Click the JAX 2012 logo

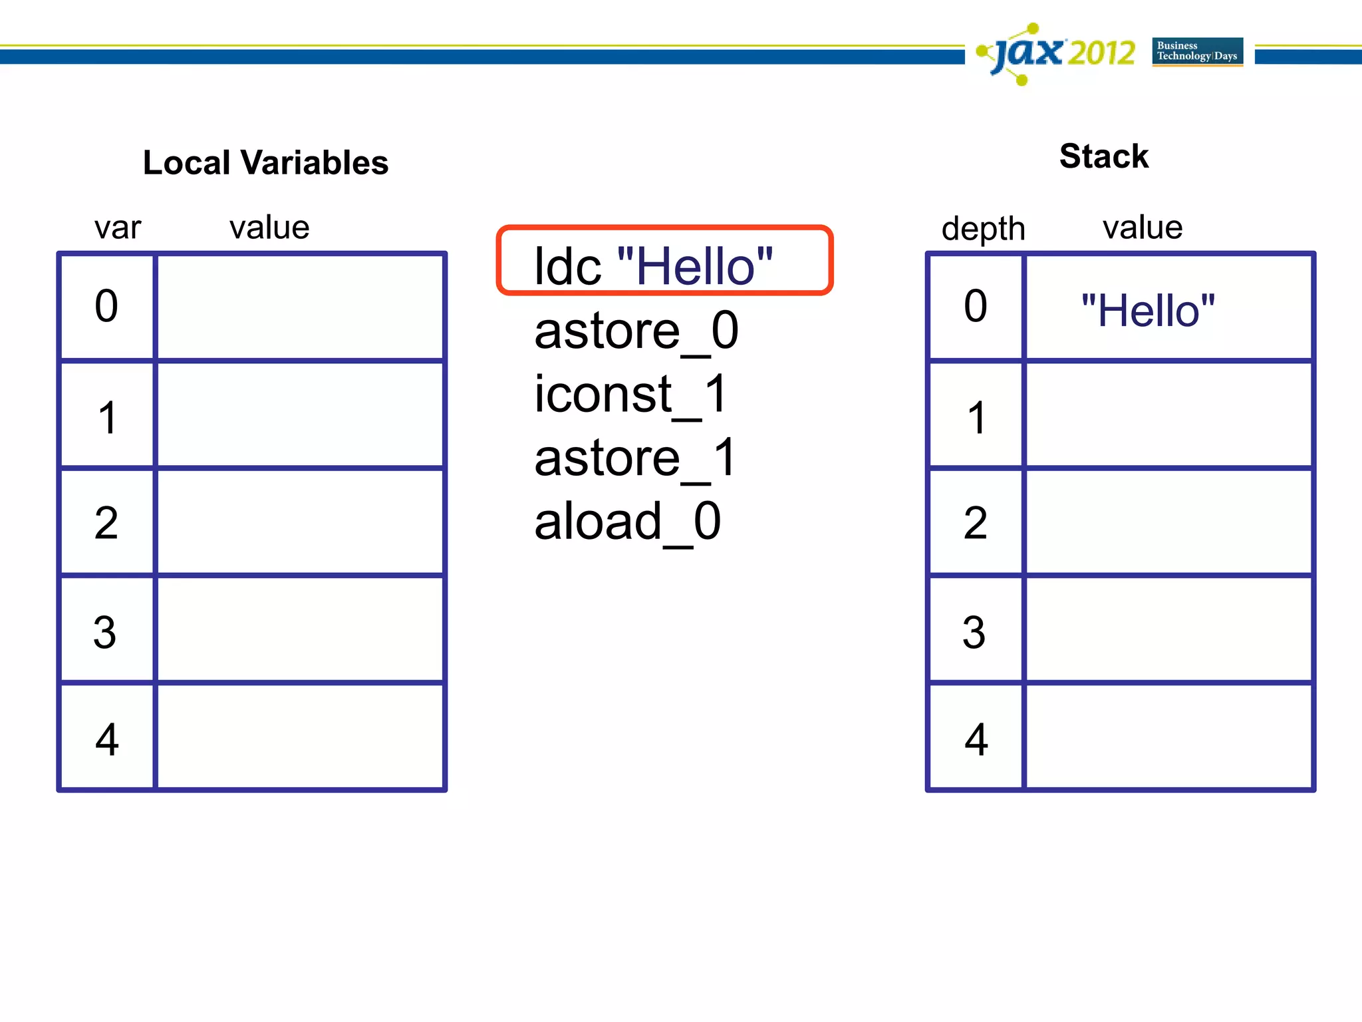(x=1056, y=53)
